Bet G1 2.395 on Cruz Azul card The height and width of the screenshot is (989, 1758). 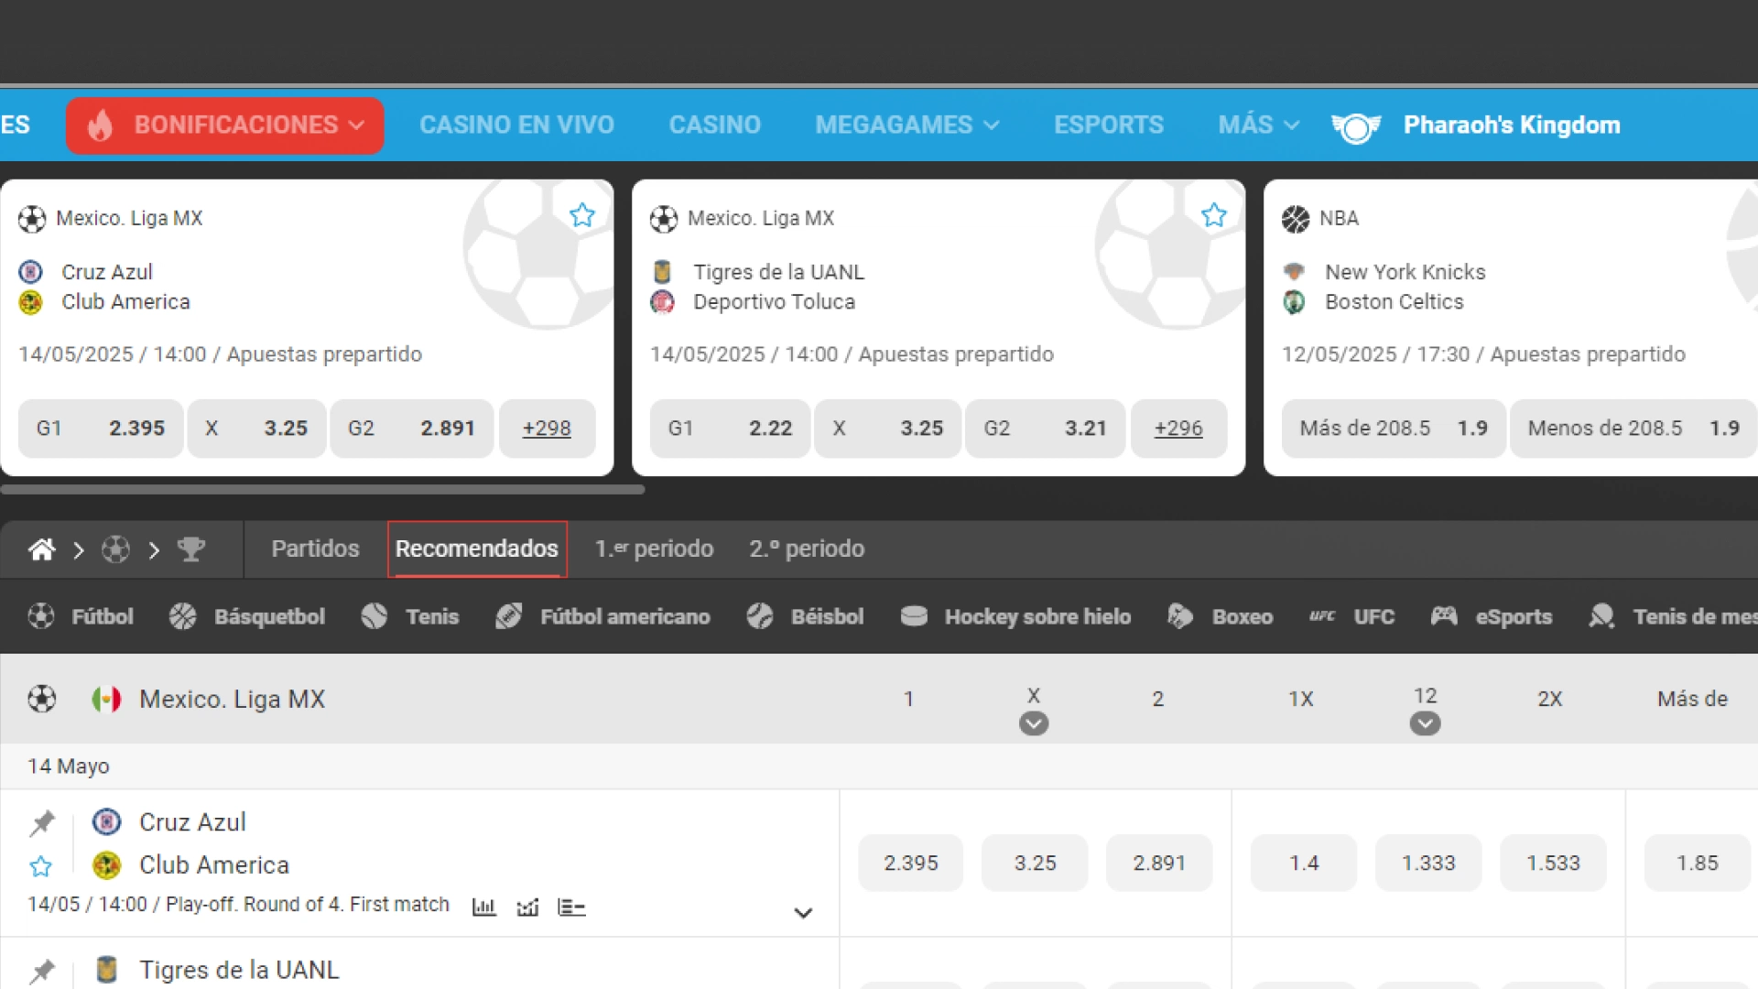point(101,429)
